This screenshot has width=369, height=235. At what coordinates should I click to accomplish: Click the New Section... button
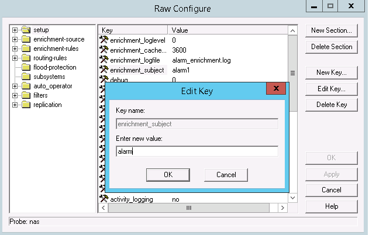pos(332,30)
